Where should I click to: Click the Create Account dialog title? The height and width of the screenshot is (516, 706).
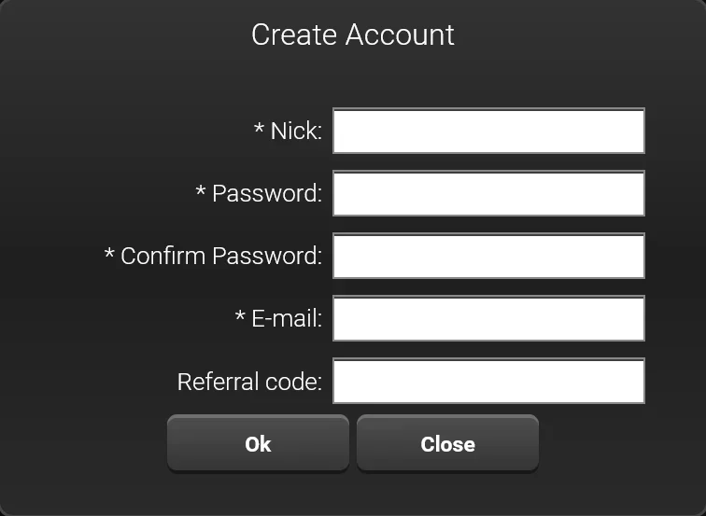click(353, 35)
